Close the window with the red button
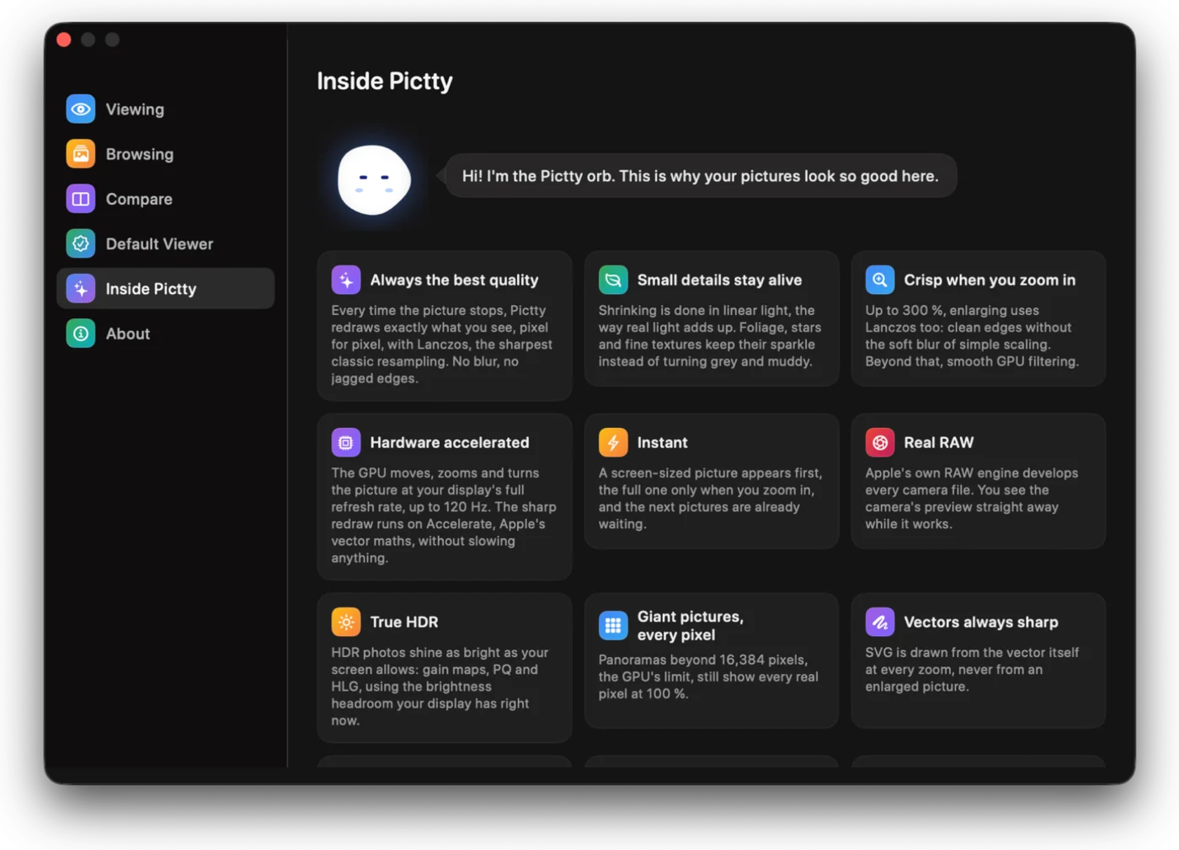This screenshot has width=1179, height=850. tap(64, 40)
